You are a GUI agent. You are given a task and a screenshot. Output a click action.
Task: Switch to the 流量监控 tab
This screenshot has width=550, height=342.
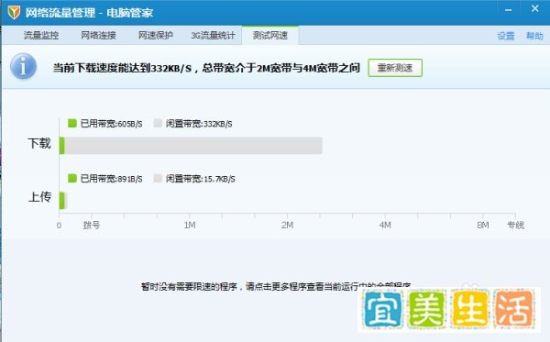(x=41, y=36)
